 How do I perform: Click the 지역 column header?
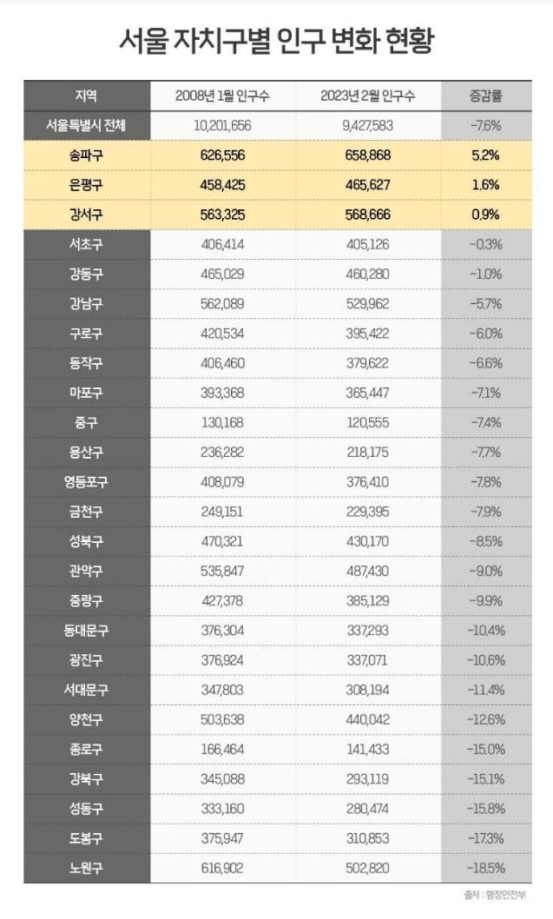(x=87, y=96)
